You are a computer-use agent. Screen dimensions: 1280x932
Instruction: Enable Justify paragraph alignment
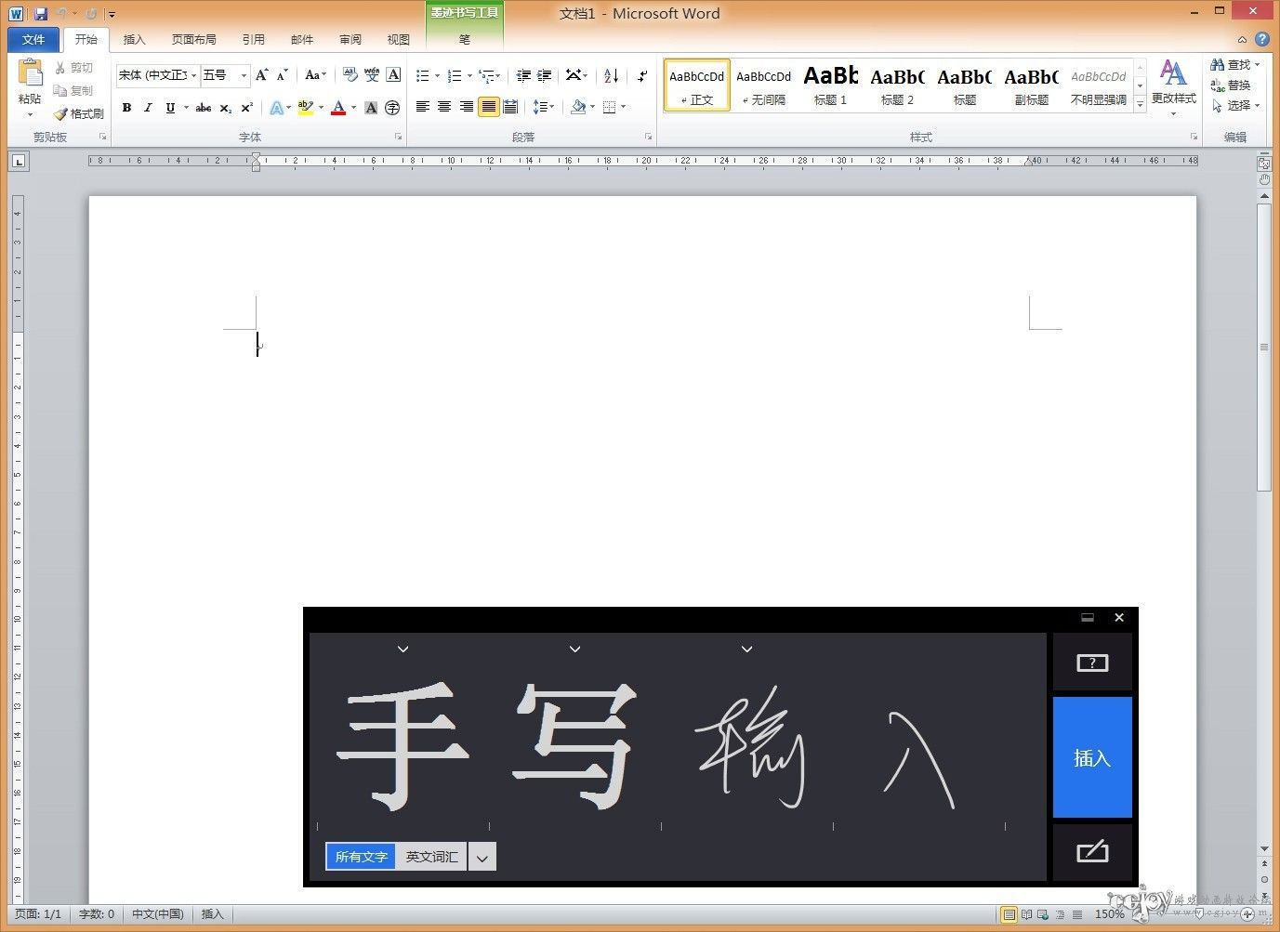click(x=489, y=107)
